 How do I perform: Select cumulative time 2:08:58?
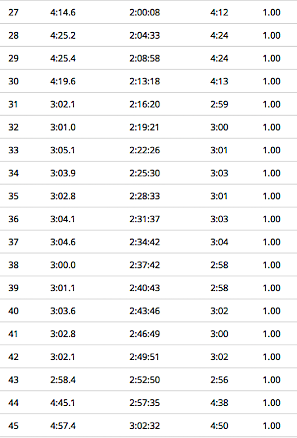pyautogui.click(x=145, y=58)
